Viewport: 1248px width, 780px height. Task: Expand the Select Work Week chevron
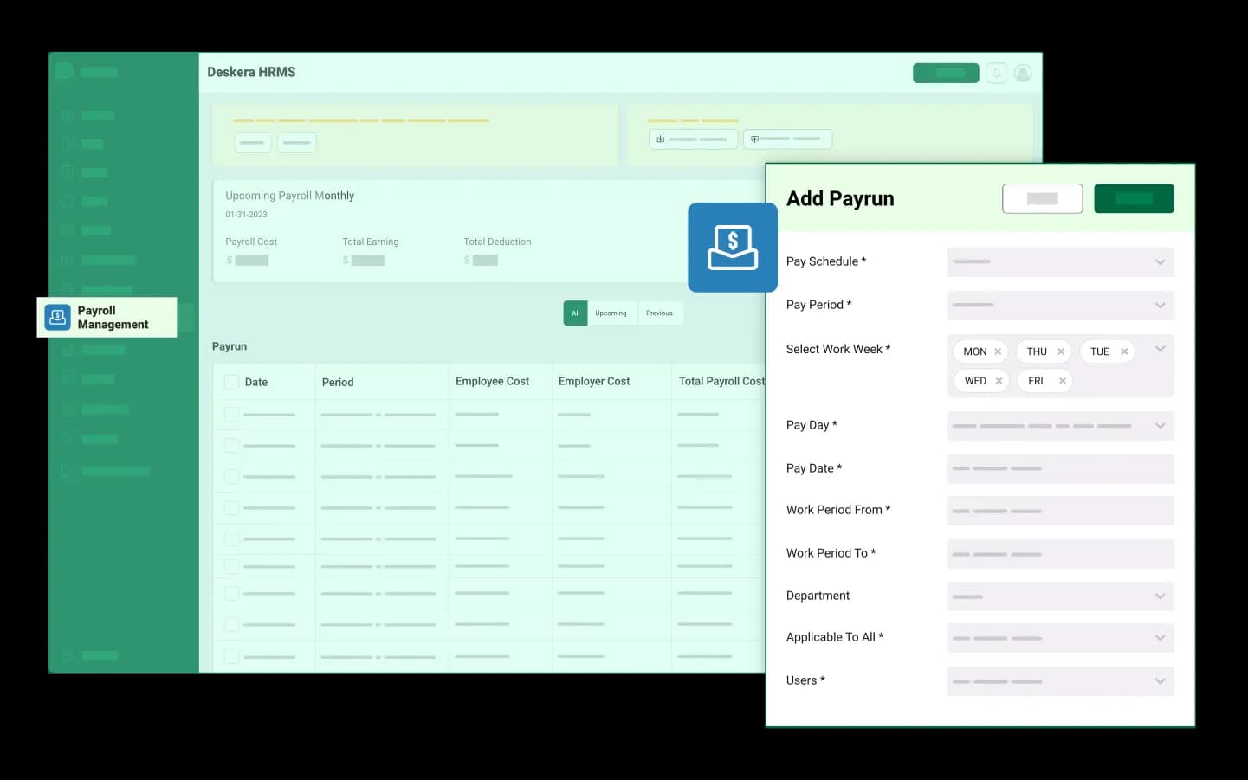coord(1160,349)
